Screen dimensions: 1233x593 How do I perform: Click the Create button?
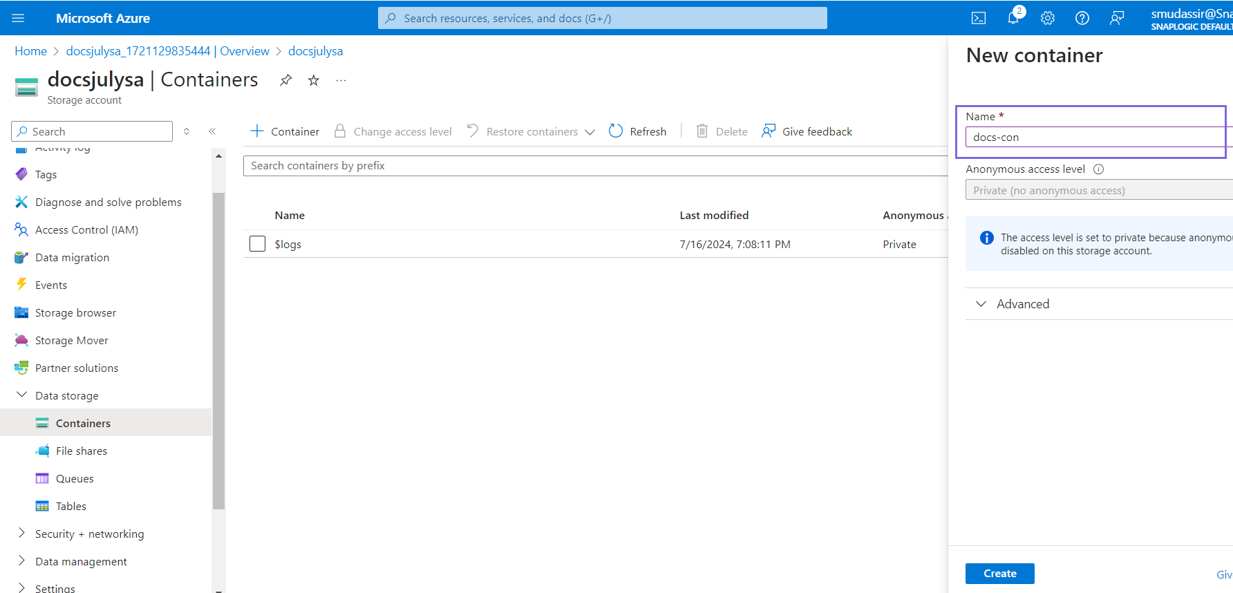pyautogui.click(x=999, y=574)
